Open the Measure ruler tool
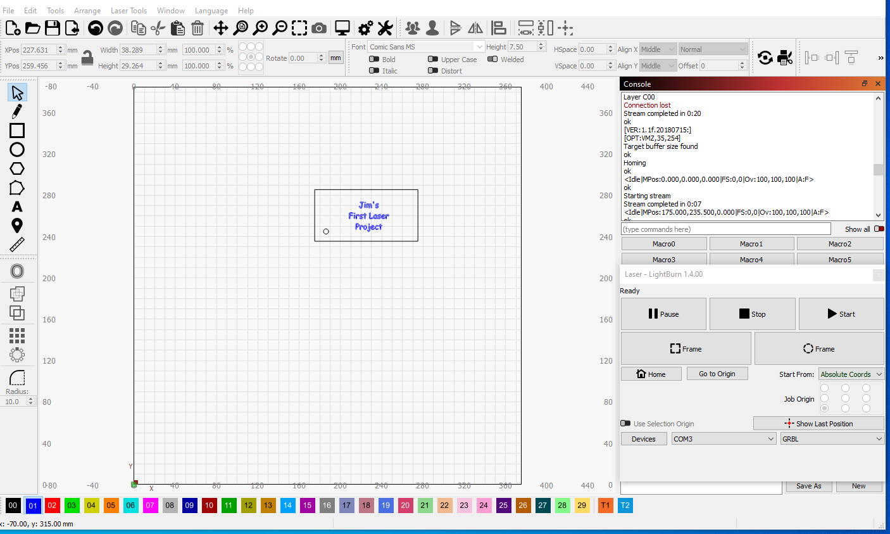Viewport: 890px width, 534px height. 17,245
